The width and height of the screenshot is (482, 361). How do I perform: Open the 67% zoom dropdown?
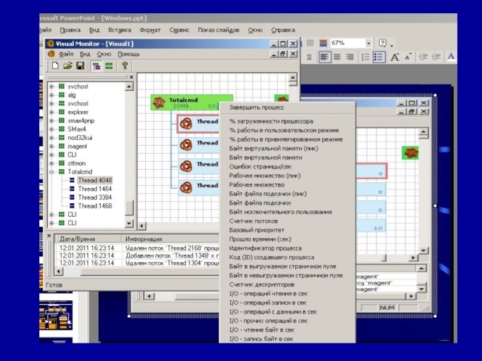click(368, 43)
